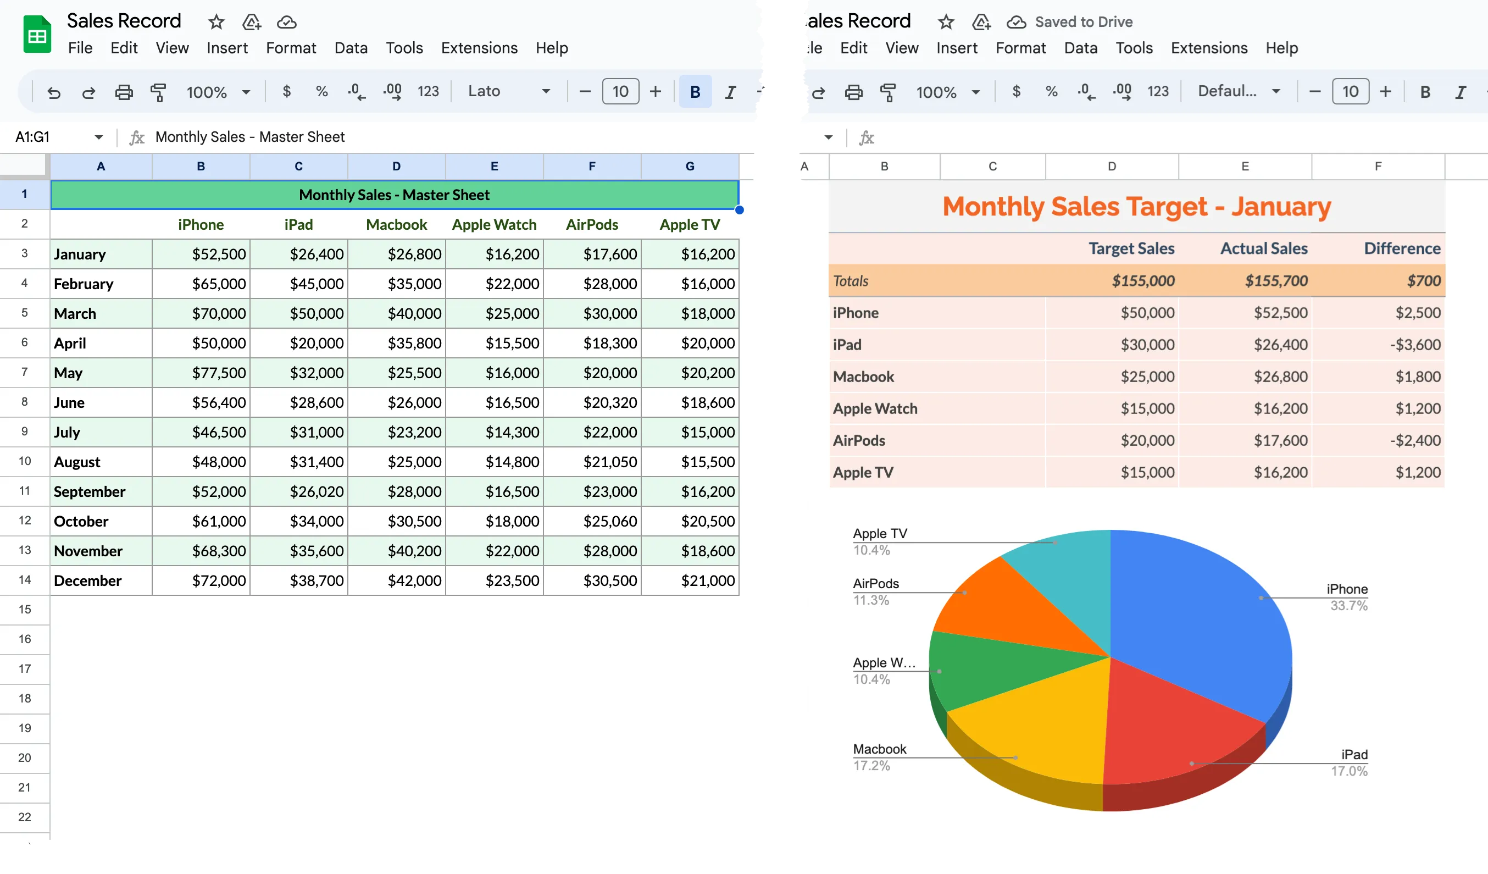This screenshot has height=874, width=1488.
Task: Redo the last action
Action: 88,92
